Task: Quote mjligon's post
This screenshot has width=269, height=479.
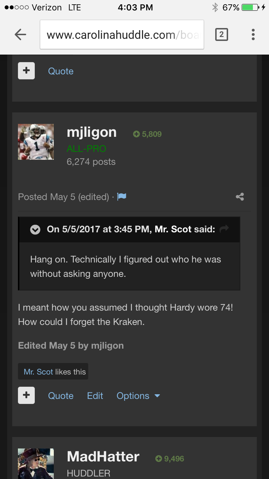Action: click(x=61, y=396)
